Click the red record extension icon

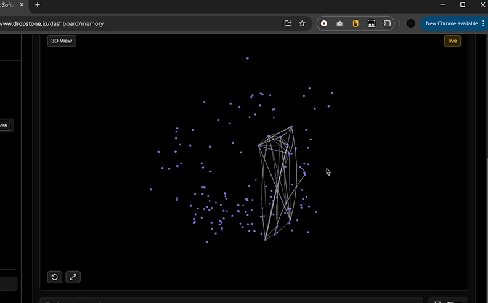click(x=324, y=23)
